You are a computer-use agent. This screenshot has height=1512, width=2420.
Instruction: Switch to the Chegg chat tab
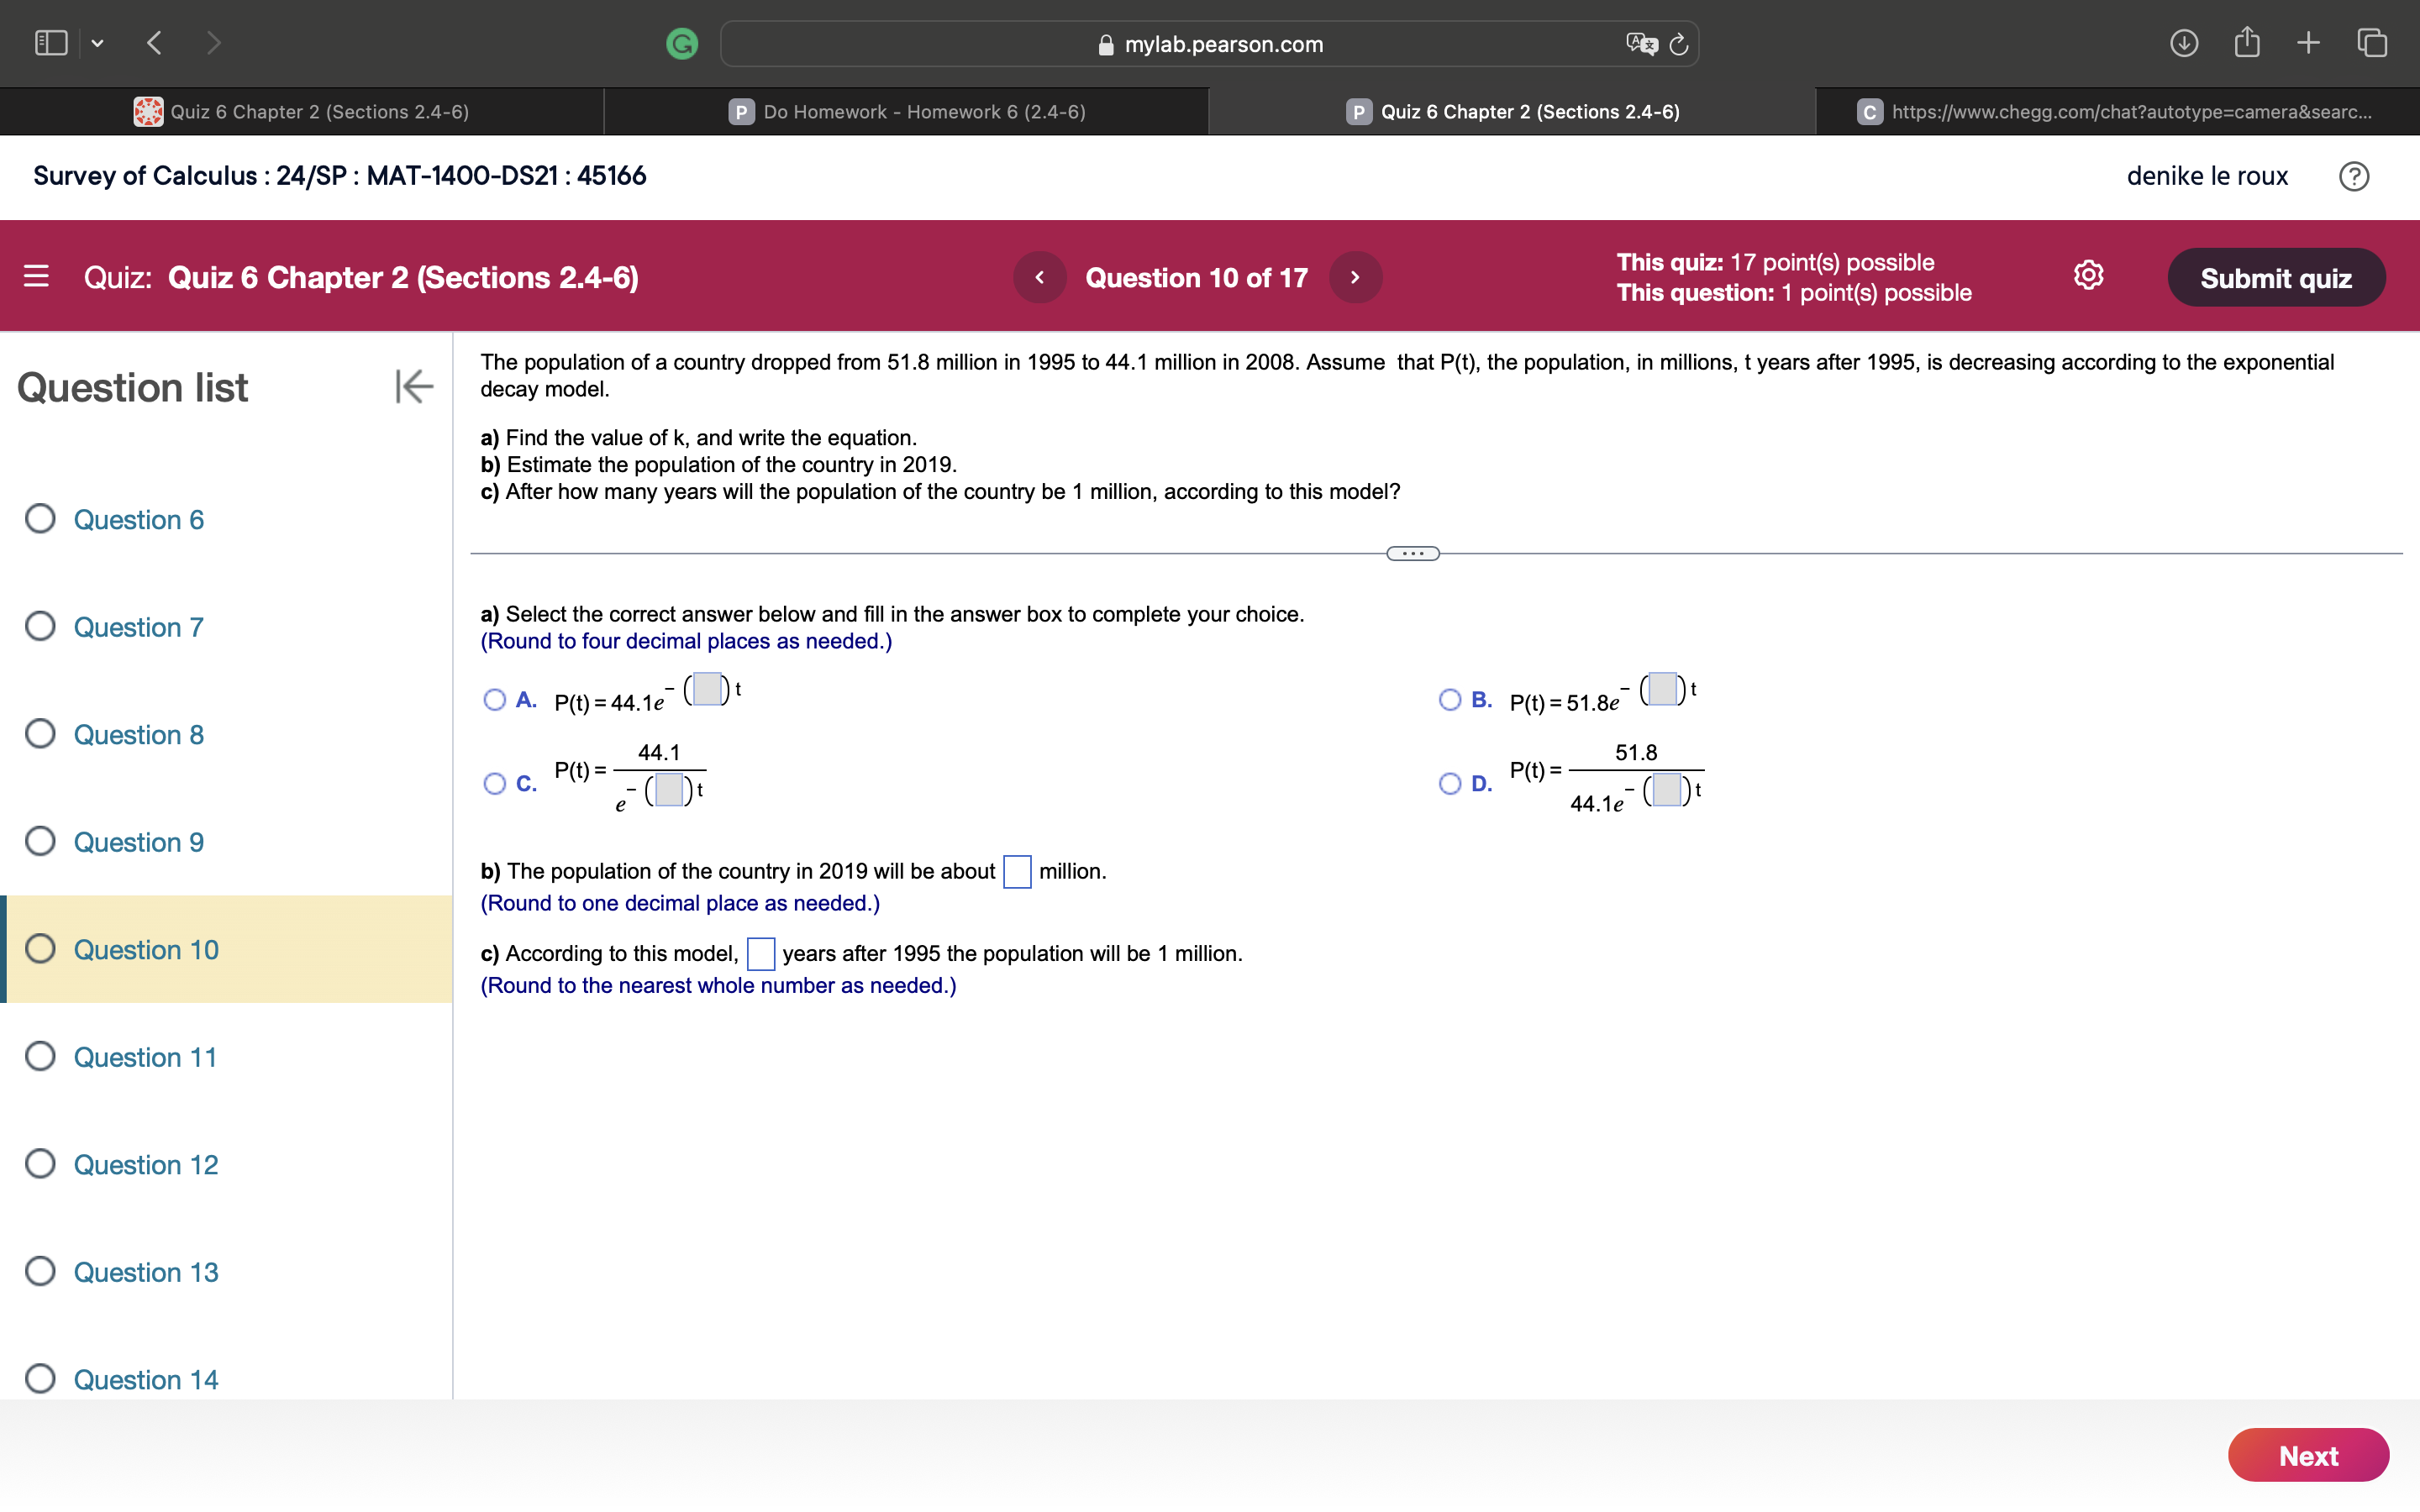pos(2115,111)
